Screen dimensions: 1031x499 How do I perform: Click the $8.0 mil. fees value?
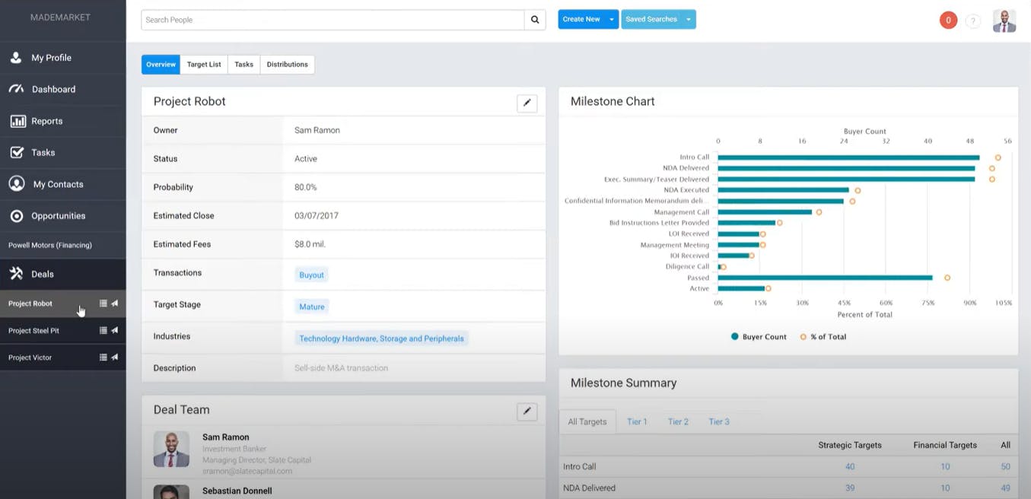[x=310, y=244]
